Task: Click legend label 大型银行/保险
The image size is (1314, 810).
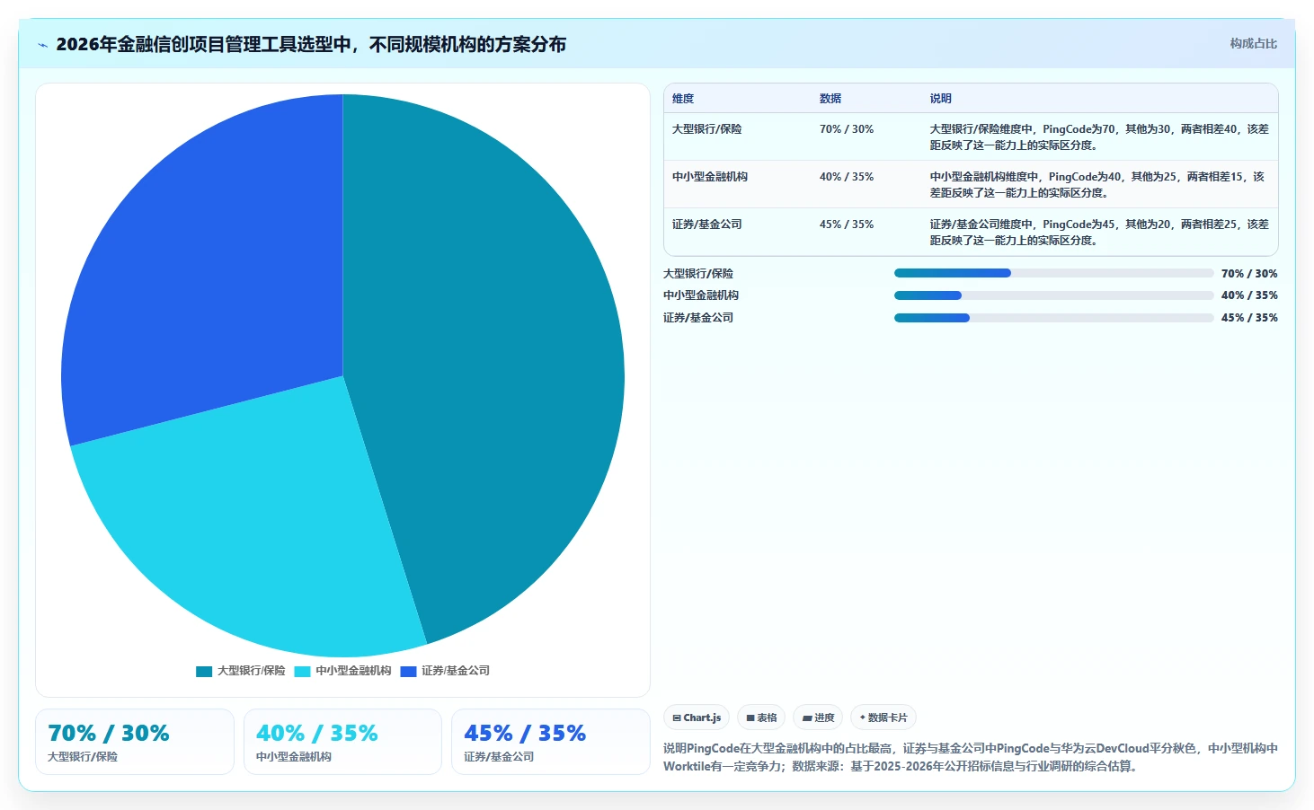Action: tap(251, 671)
